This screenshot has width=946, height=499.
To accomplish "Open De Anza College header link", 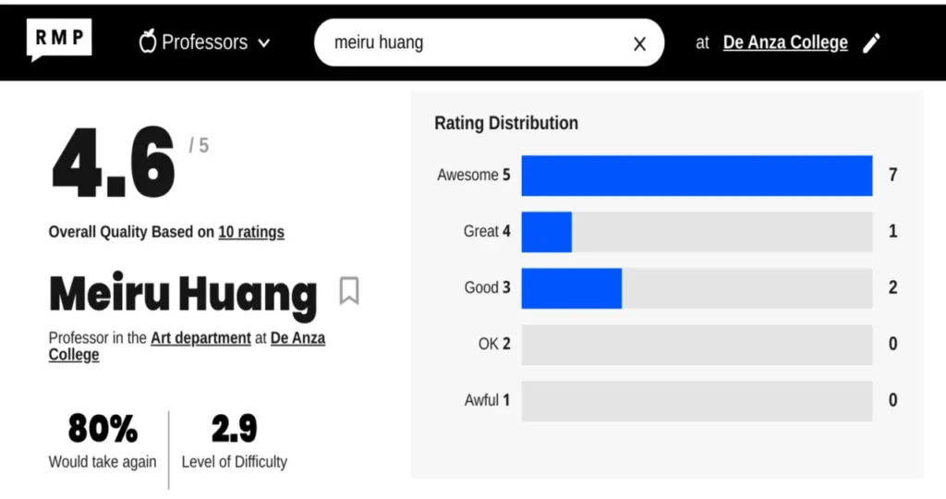I will point(785,43).
